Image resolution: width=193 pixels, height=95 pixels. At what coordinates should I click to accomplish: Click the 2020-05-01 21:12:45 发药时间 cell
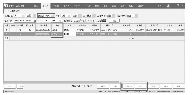pos(154,30)
